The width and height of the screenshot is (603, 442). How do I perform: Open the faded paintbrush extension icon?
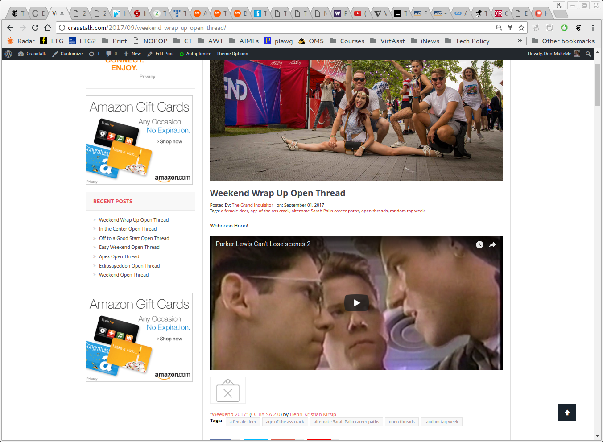[x=536, y=28]
